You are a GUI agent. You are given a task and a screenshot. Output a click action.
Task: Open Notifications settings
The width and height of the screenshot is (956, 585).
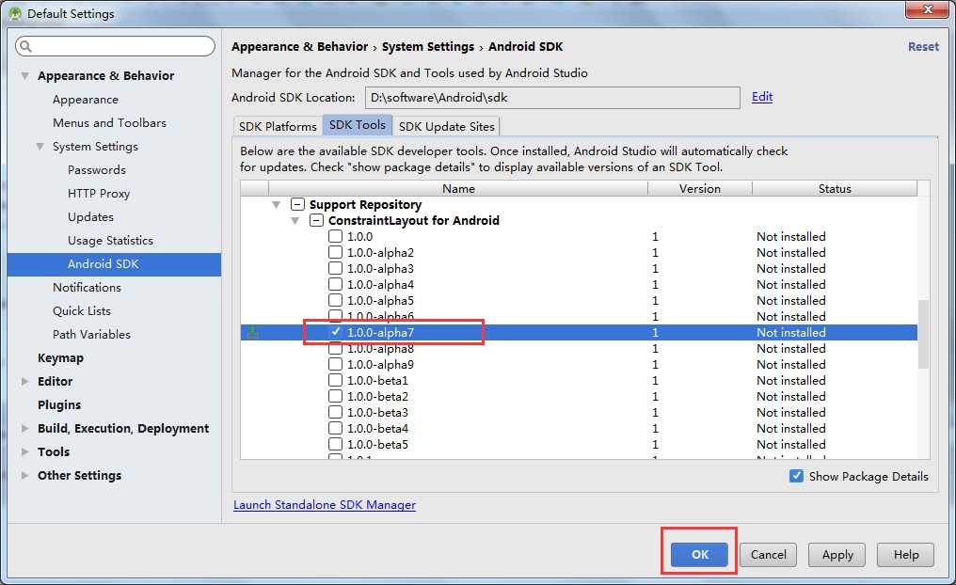87,287
